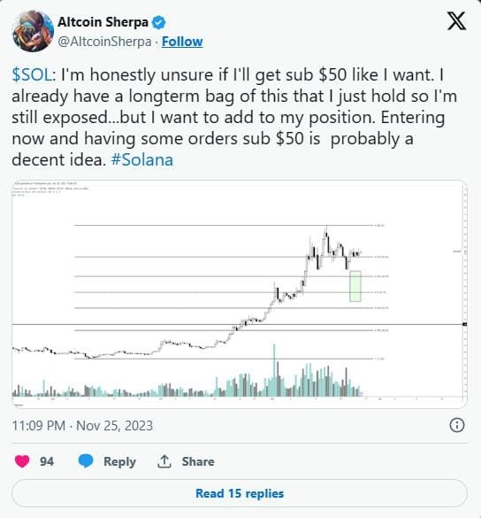Open tweet info circle icon

coord(457,425)
